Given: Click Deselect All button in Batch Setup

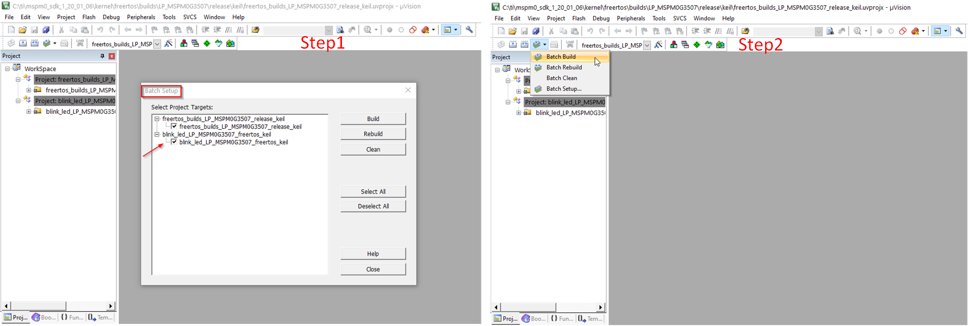Looking at the screenshot, I should pos(373,206).
